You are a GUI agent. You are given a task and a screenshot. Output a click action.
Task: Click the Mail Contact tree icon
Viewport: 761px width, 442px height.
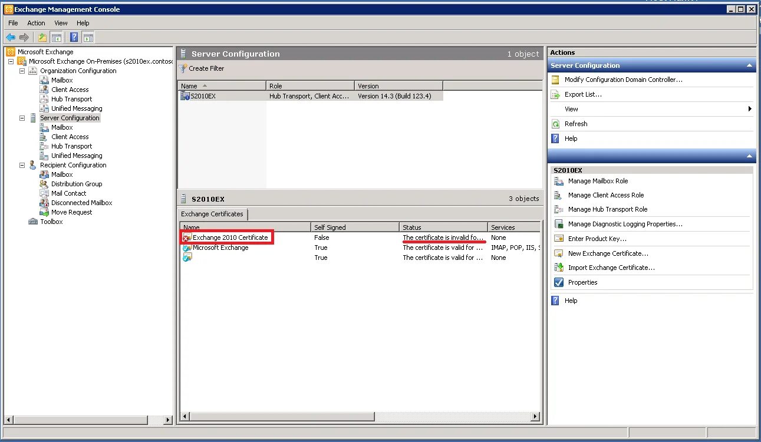(x=44, y=193)
